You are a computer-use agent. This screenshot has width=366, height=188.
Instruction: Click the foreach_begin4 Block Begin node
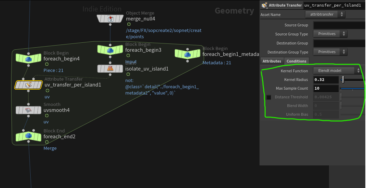(x=28, y=59)
